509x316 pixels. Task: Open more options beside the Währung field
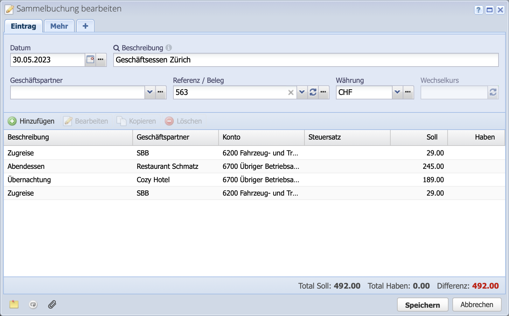tap(408, 92)
